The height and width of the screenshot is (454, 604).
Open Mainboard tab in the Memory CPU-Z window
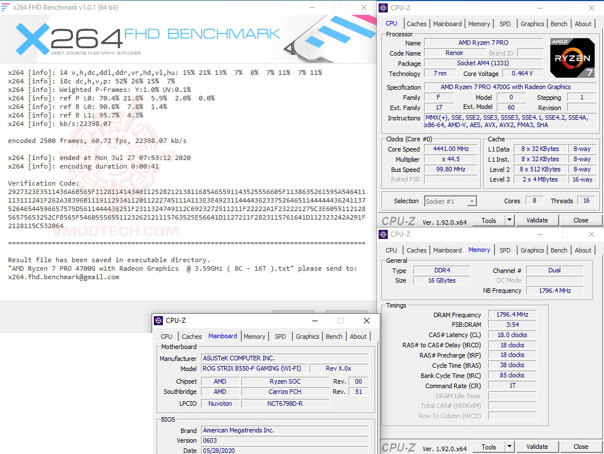(x=447, y=250)
